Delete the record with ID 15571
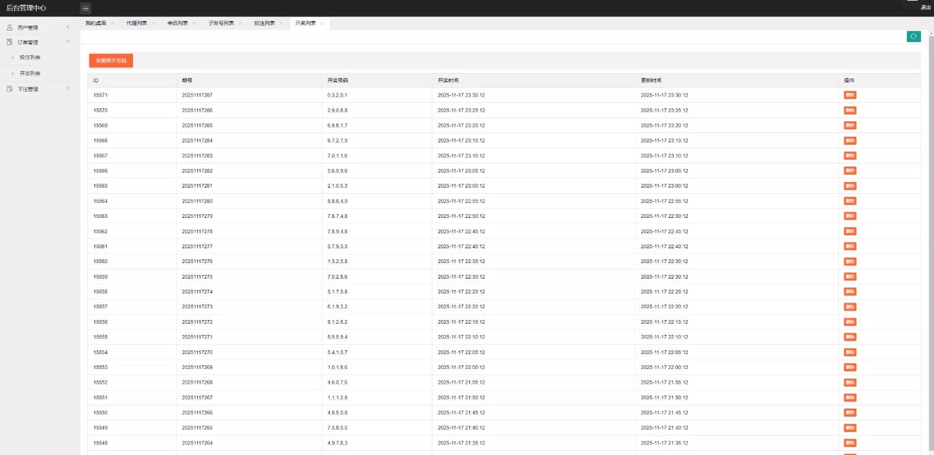The width and height of the screenshot is (934, 455). click(x=850, y=95)
